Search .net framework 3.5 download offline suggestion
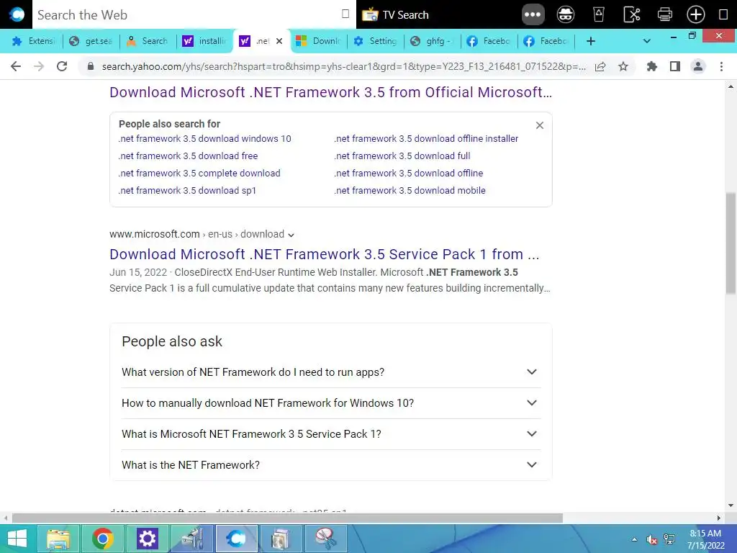Image resolution: width=737 pixels, height=553 pixels. click(409, 173)
